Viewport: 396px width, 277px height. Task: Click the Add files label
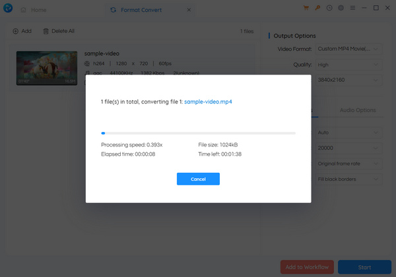pos(26,31)
